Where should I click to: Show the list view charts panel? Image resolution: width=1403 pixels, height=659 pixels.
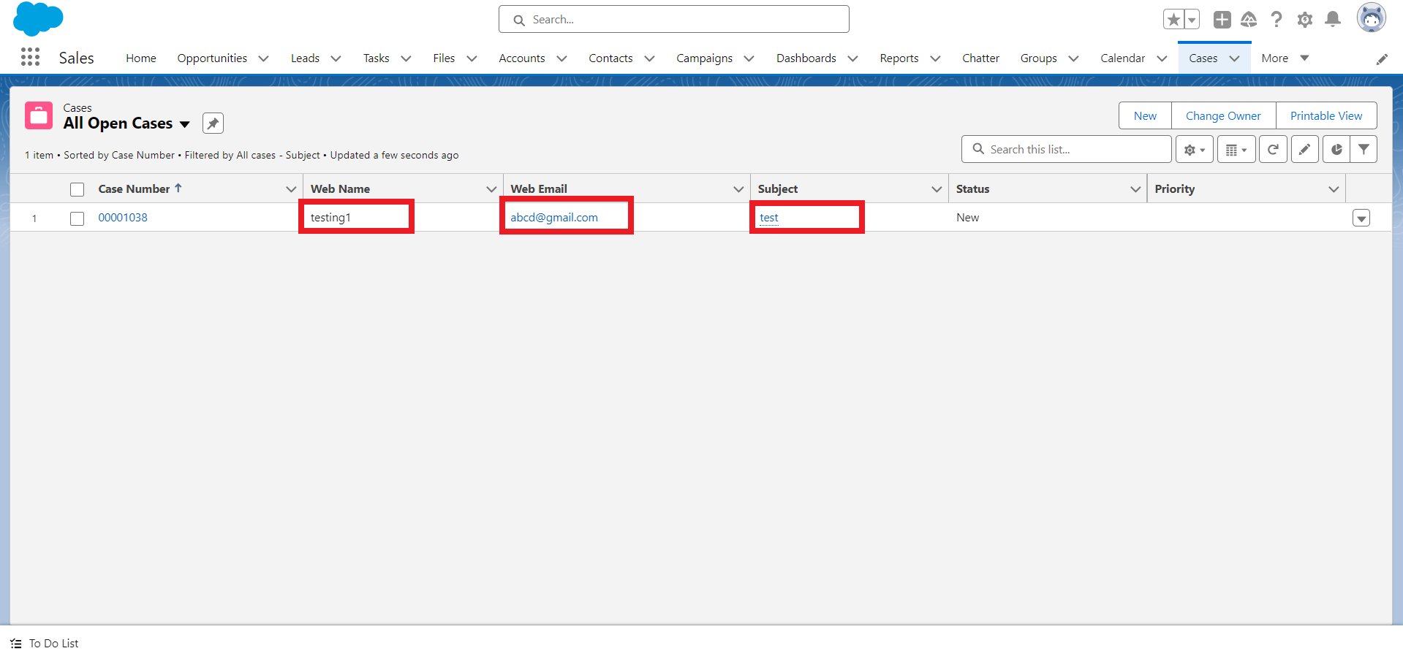click(1336, 150)
